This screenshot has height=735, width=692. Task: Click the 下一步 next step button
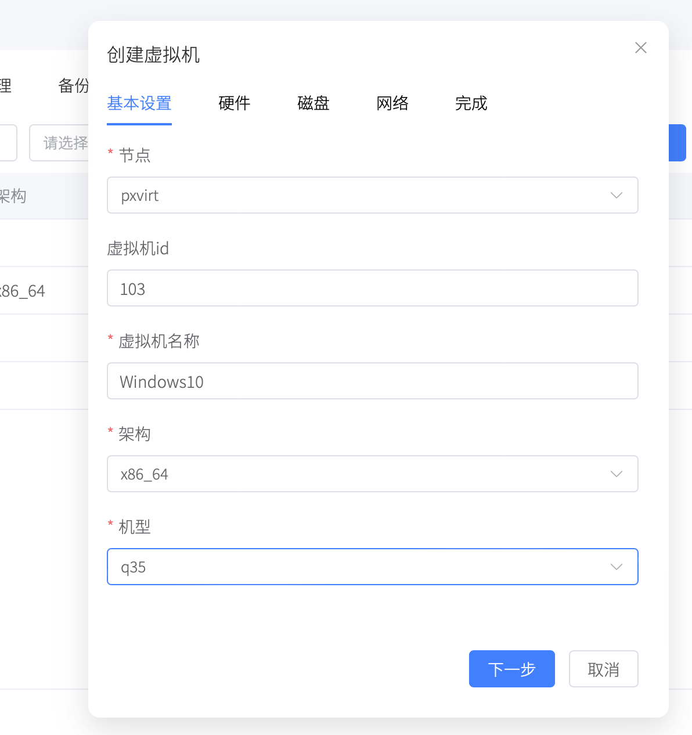pos(511,669)
